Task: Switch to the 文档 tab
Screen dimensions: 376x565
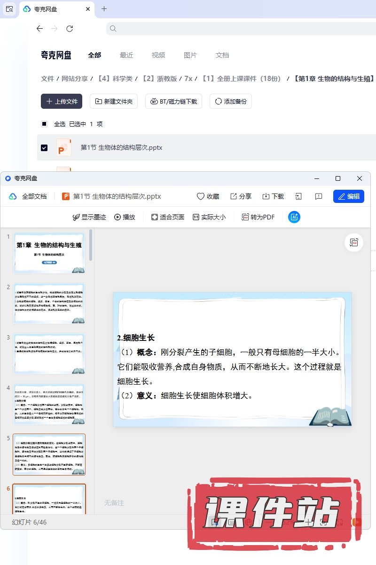Action: pos(222,55)
